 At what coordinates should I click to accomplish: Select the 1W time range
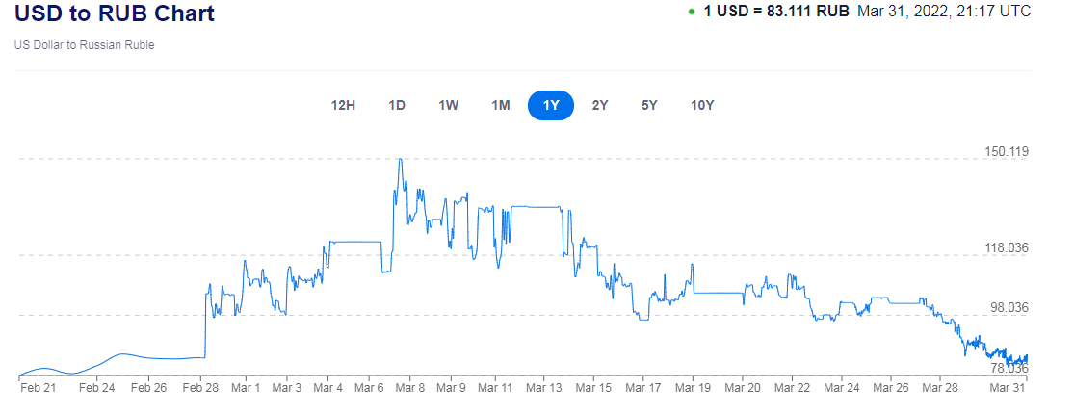[449, 106]
